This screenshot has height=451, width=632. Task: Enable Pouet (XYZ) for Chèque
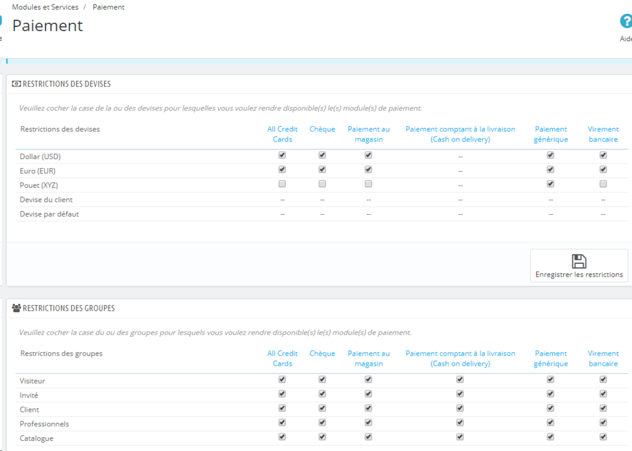click(x=322, y=184)
